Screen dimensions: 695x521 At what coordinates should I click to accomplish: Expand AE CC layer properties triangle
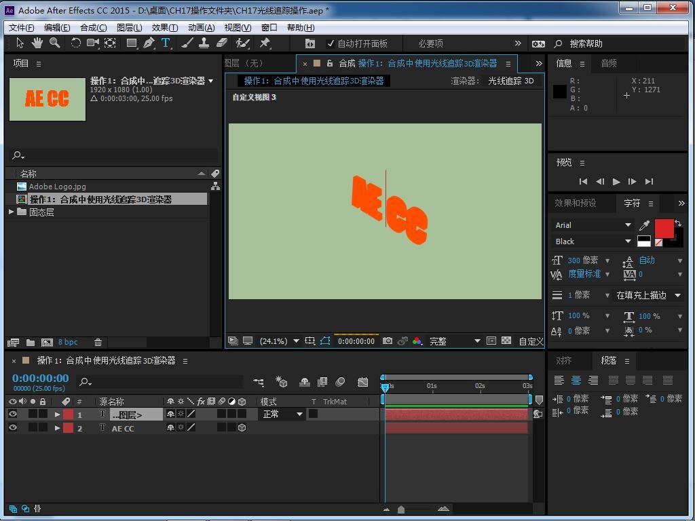click(57, 428)
